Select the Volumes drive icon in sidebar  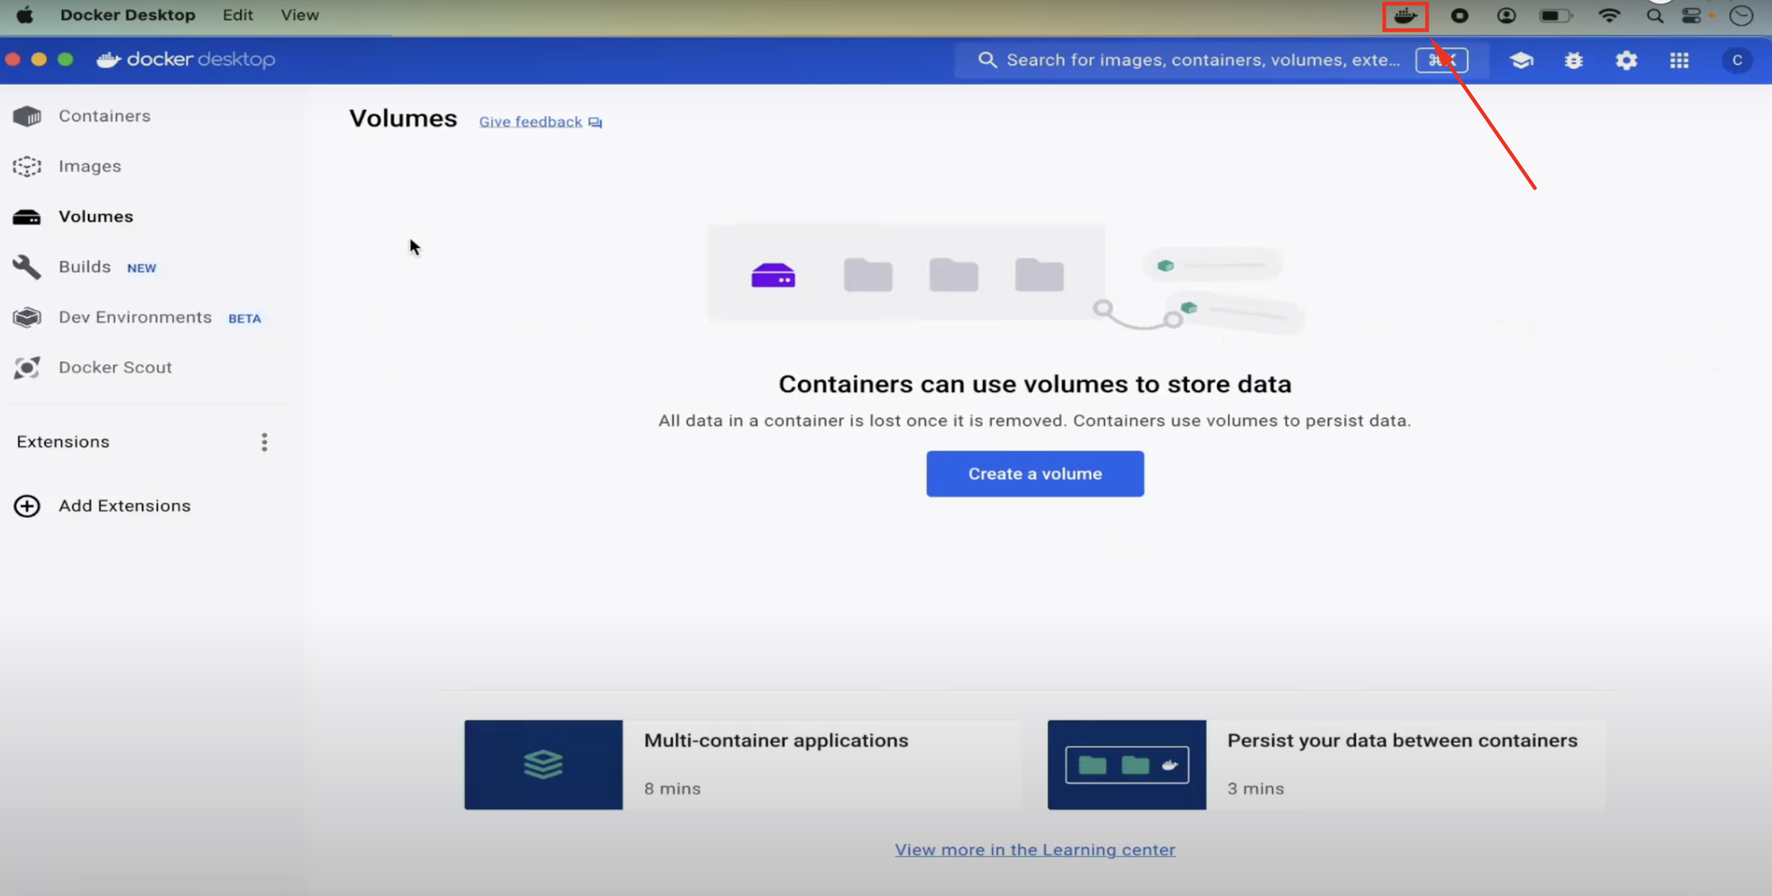pos(27,217)
